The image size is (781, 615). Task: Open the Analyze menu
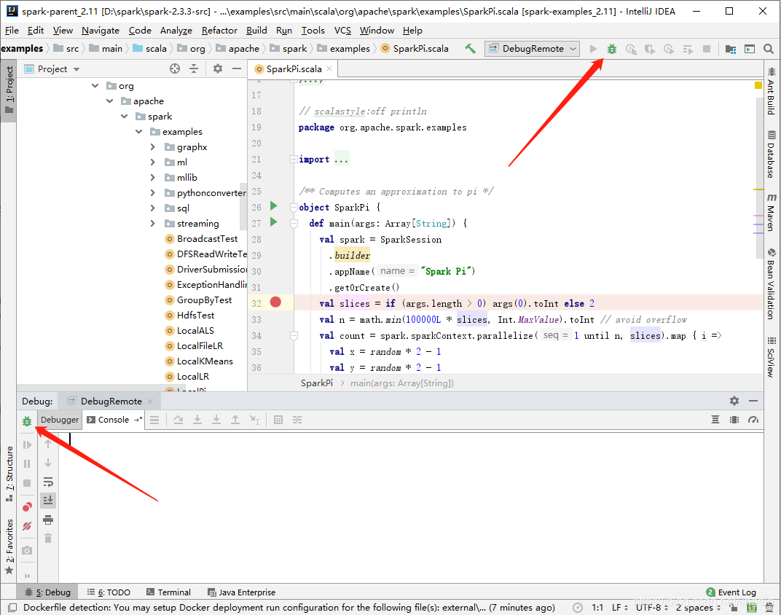coord(176,31)
